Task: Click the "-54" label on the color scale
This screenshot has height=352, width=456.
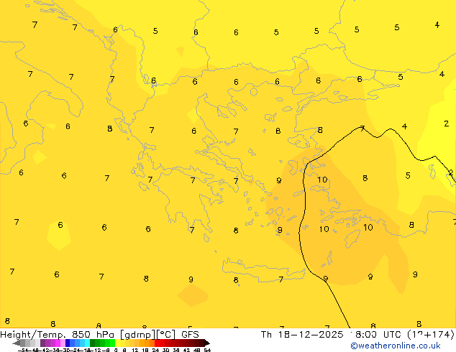Action: (x=23, y=351)
